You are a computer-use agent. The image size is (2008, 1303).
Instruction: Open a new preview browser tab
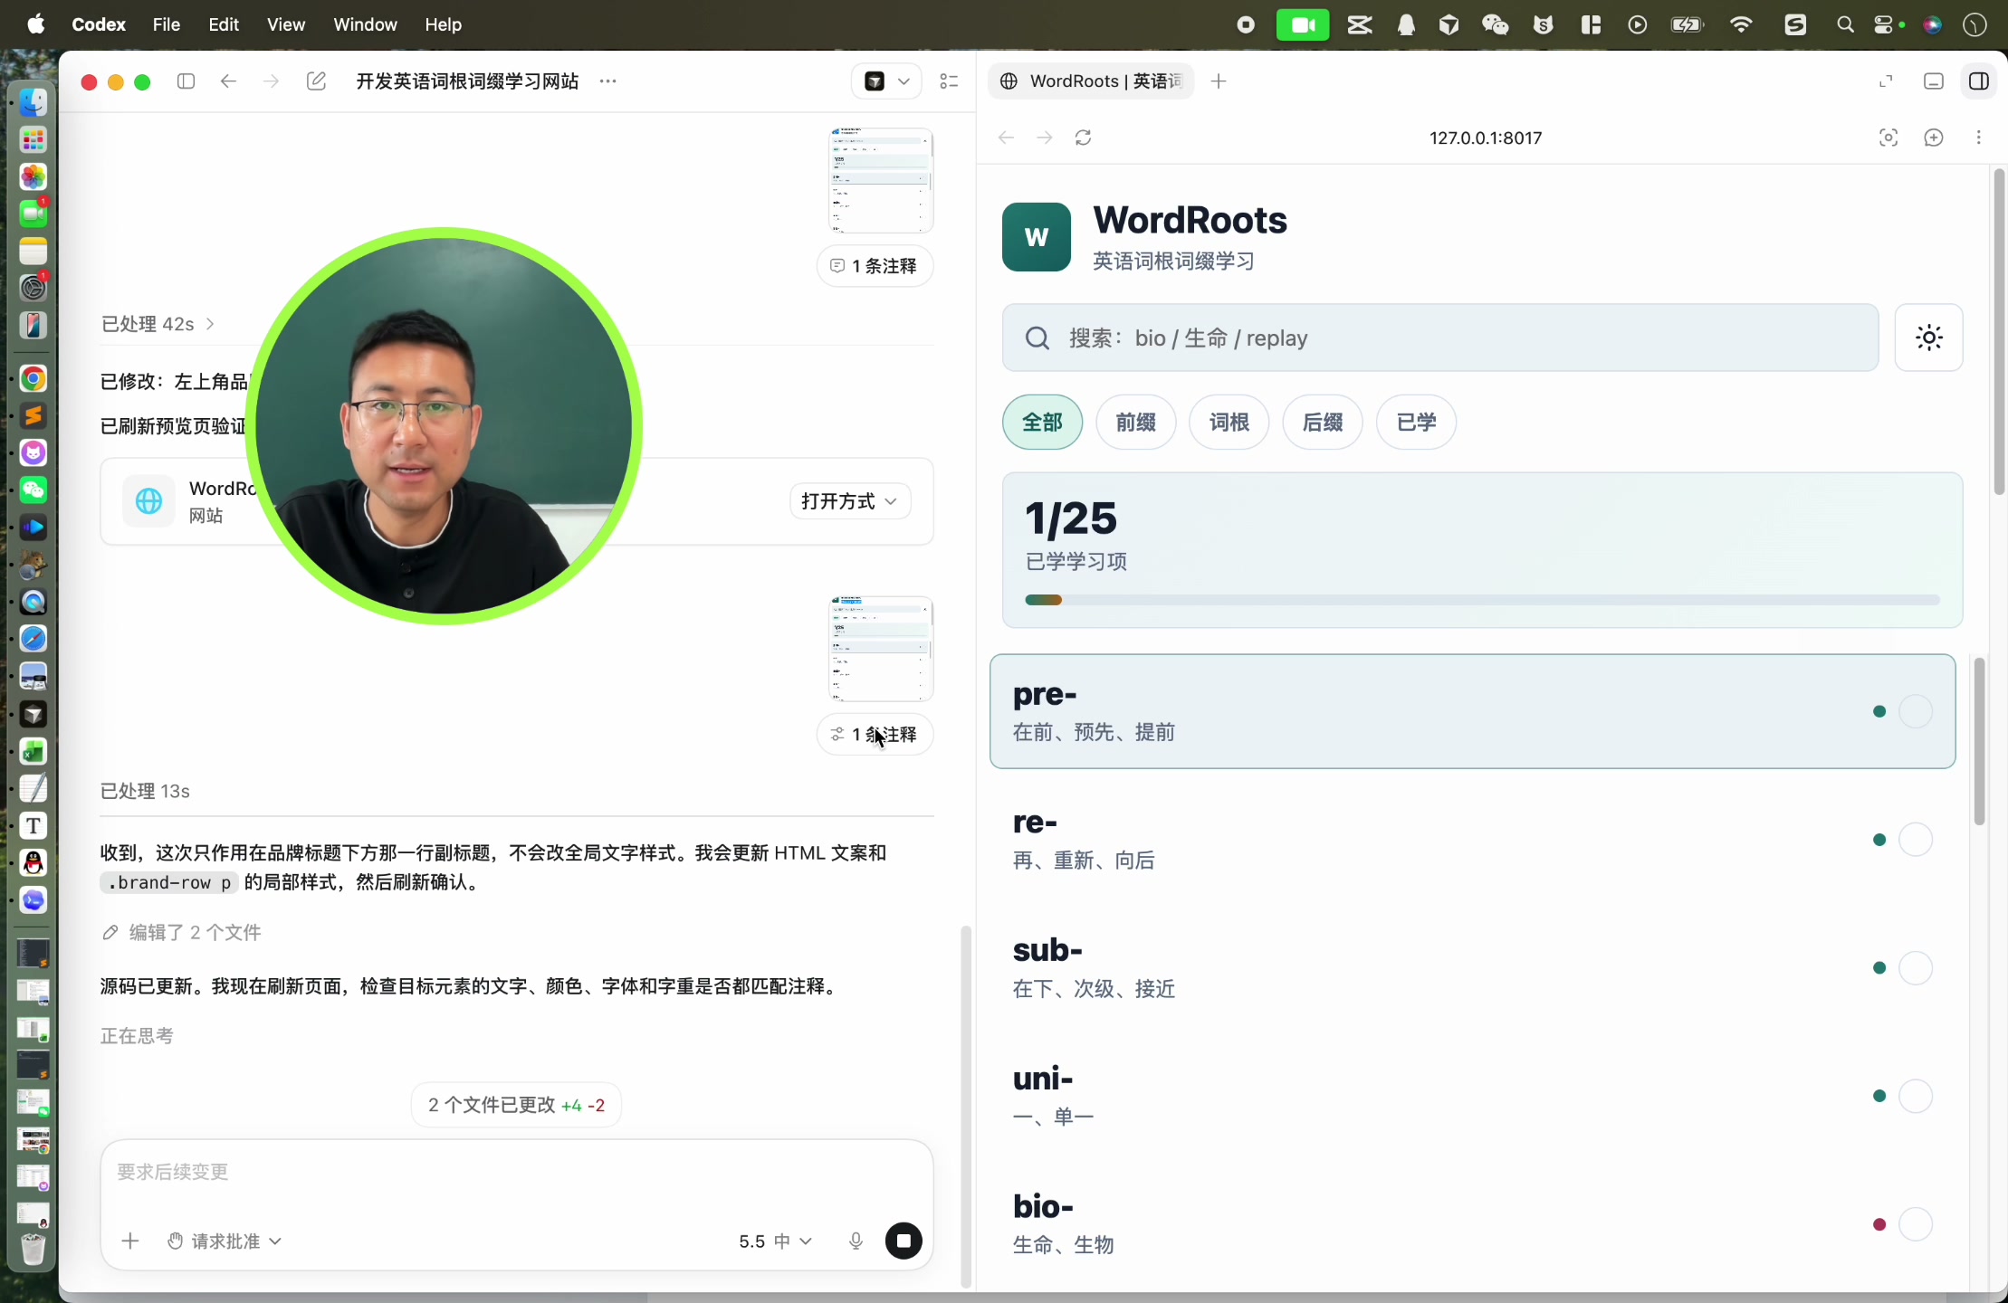[1219, 81]
